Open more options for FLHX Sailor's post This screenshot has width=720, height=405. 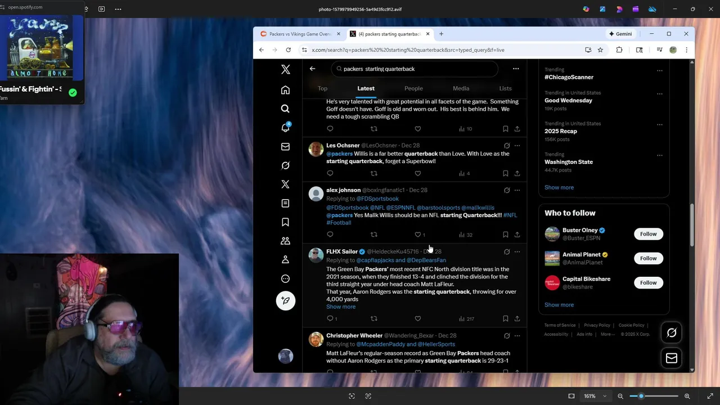point(517,251)
